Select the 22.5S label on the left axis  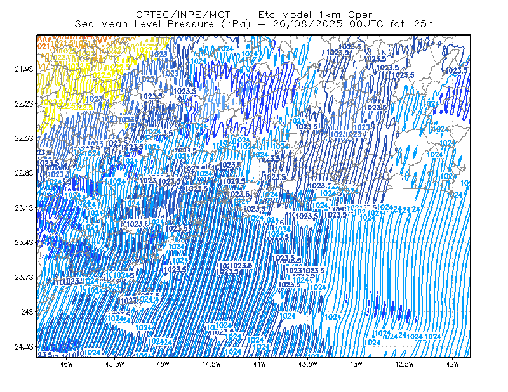click(x=24, y=138)
